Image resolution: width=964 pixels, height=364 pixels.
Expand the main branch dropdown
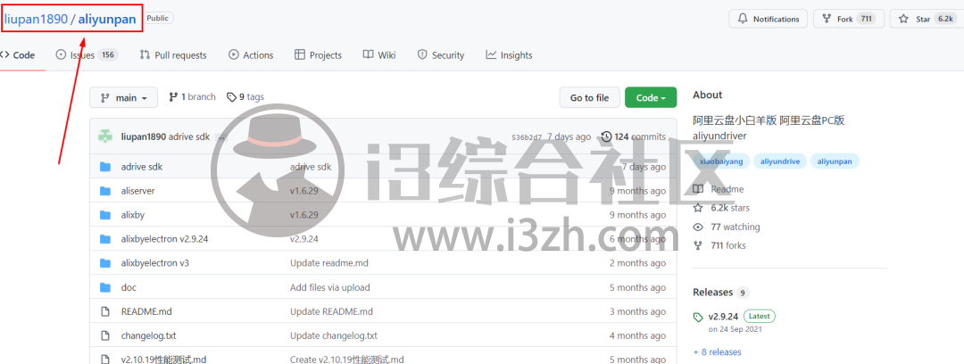click(123, 98)
